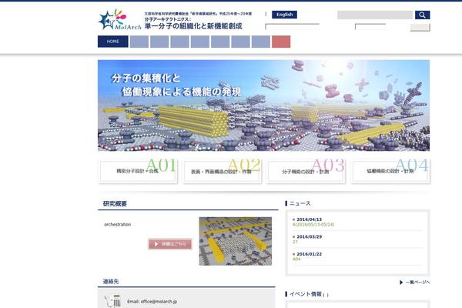This screenshot has height=308, width=462.
Task: Click the main banner image 分子の集積化と
Action: [263, 105]
